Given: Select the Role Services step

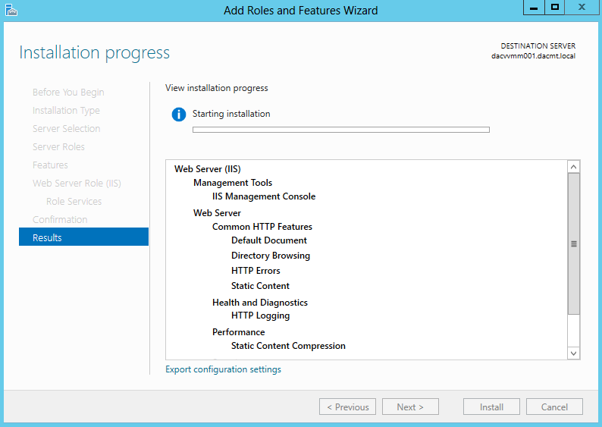Looking at the screenshot, I should [x=74, y=202].
